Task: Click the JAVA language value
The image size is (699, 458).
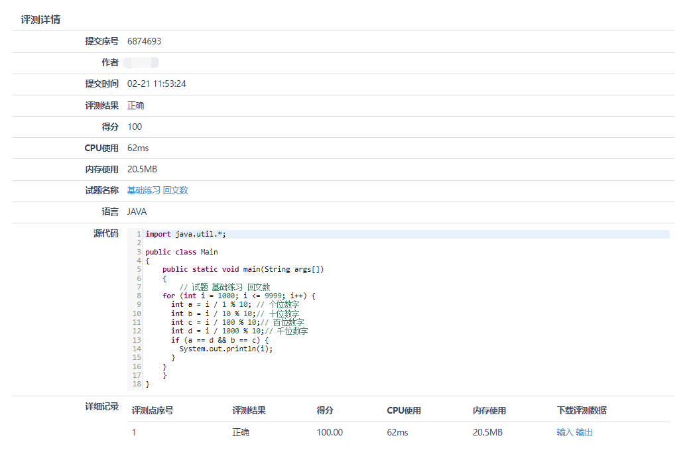Action: point(137,212)
